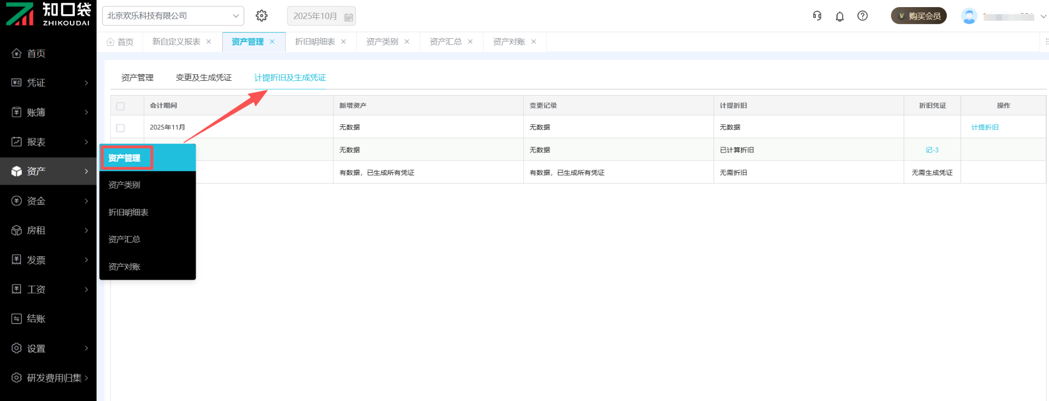Screen dimensions: 1049x401
Task: Go to 首页 in the sidebar
Action: pos(36,54)
